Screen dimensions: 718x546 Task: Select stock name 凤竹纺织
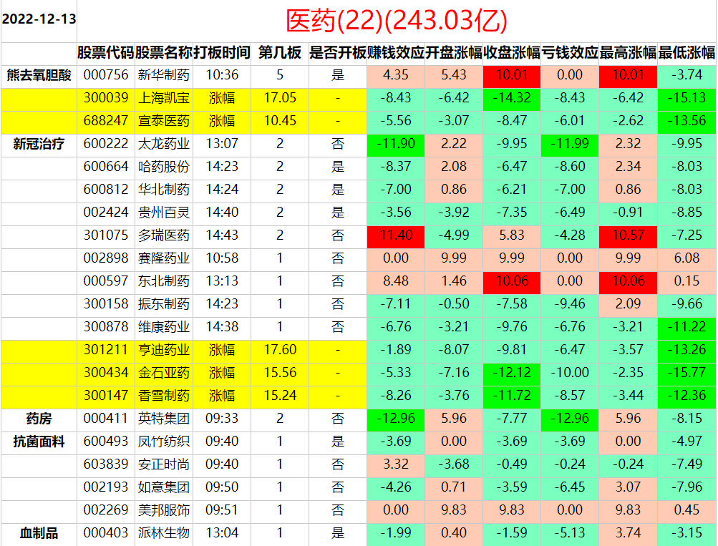tap(164, 442)
